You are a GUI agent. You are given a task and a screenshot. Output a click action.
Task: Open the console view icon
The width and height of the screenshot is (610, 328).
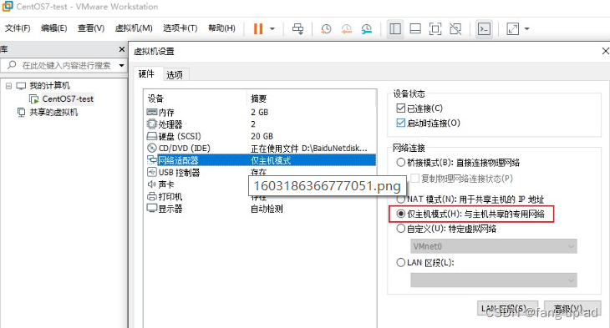point(484,28)
